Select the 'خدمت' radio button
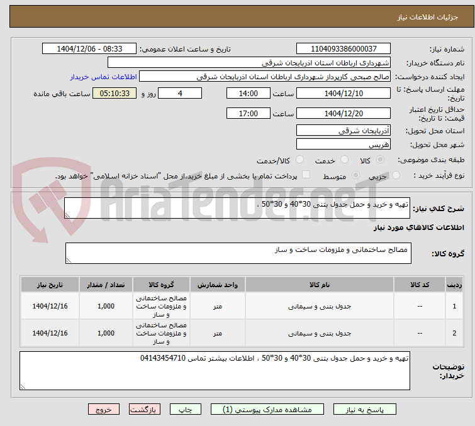The width and height of the screenshot is (475, 426). 344,159
